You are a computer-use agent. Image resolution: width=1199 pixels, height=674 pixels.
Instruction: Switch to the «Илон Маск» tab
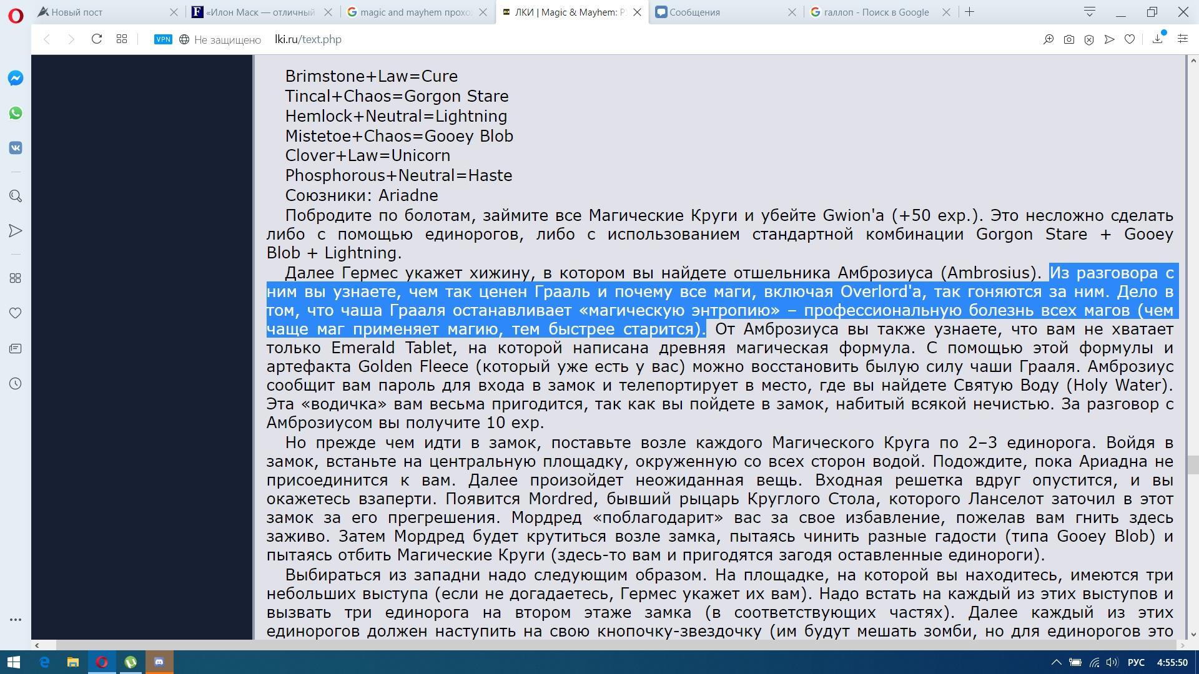pyautogui.click(x=261, y=12)
